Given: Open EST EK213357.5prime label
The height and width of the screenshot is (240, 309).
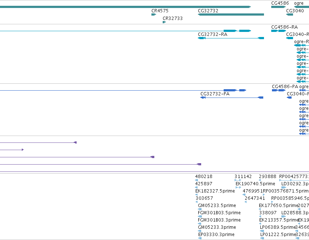Looking at the screenshot, I should click(278, 220).
